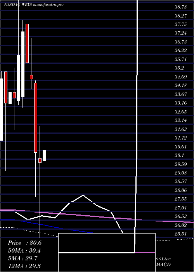Image resolution: width=194 pixels, height=272 pixels.
Task: Click the 31.12 price axis label
Action: coord(181,138)
